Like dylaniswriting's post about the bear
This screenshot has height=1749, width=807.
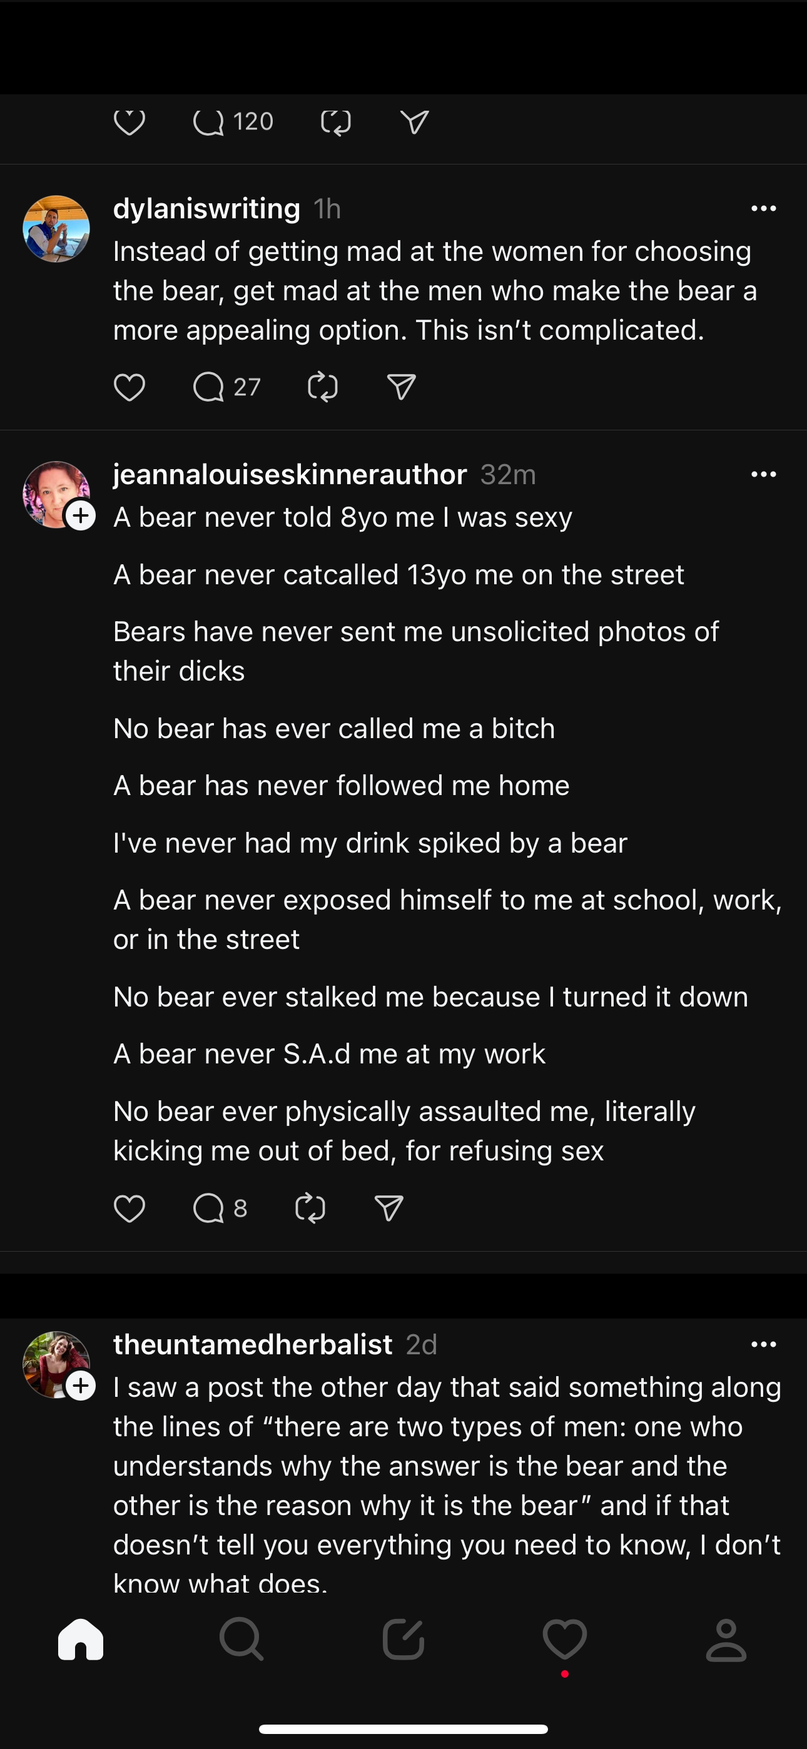point(129,387)
